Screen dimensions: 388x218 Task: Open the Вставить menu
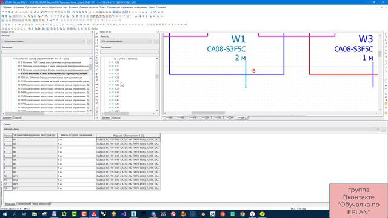(x=73, y=7)
